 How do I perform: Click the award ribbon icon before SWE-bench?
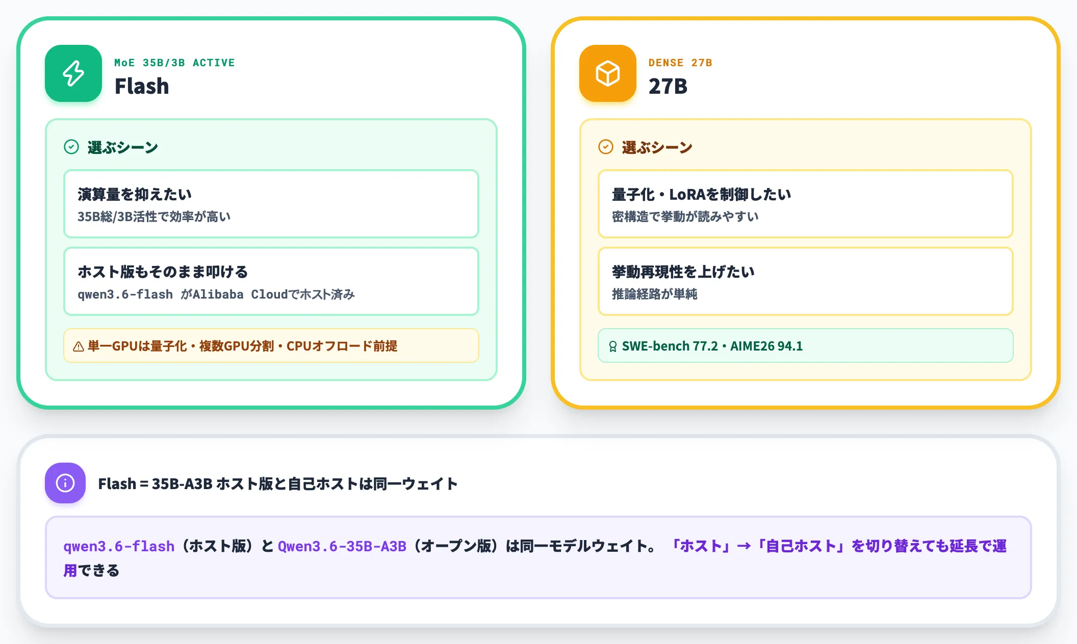[x=612, y=346]
